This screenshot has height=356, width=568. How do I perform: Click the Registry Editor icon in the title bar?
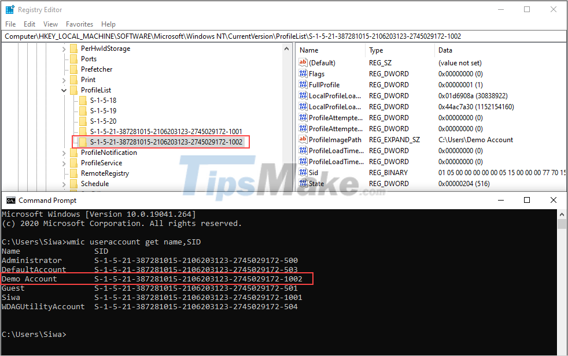[x=9, y=9]
